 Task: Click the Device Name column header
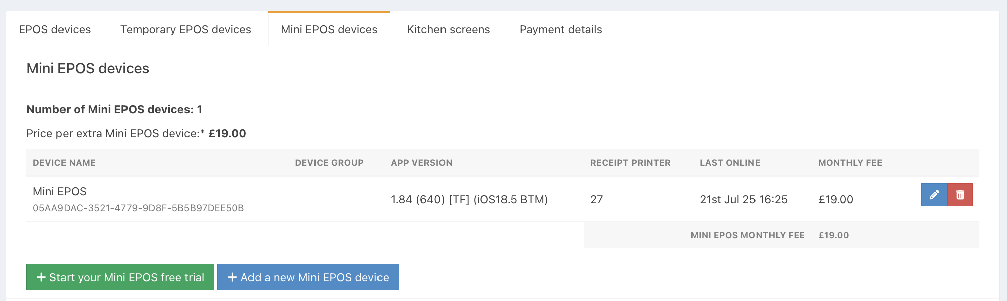coord(64,163)
